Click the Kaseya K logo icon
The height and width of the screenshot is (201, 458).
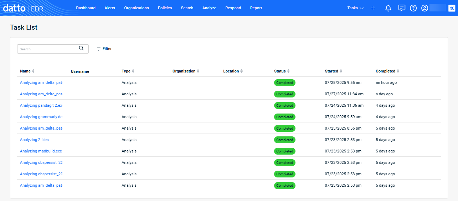click(x=451, y=8)
